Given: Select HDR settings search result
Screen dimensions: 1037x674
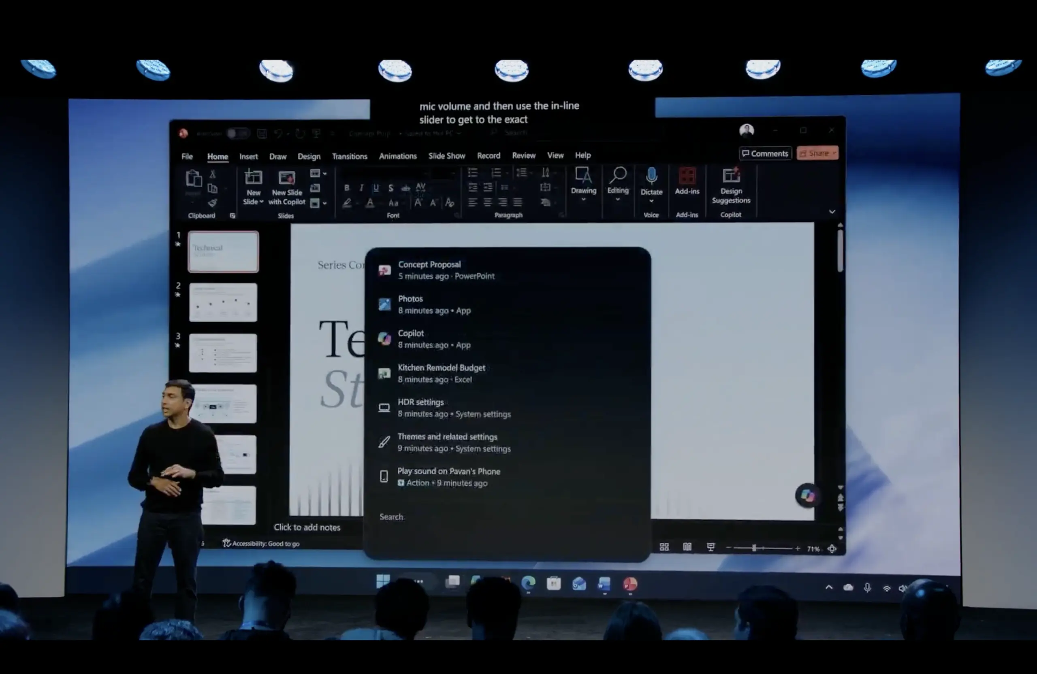Looking at the screenshot, I should coord(508,408).
